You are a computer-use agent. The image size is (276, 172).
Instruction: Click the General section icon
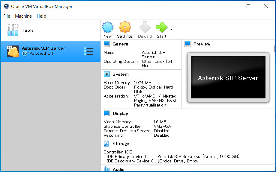click(x=107, y=44)
